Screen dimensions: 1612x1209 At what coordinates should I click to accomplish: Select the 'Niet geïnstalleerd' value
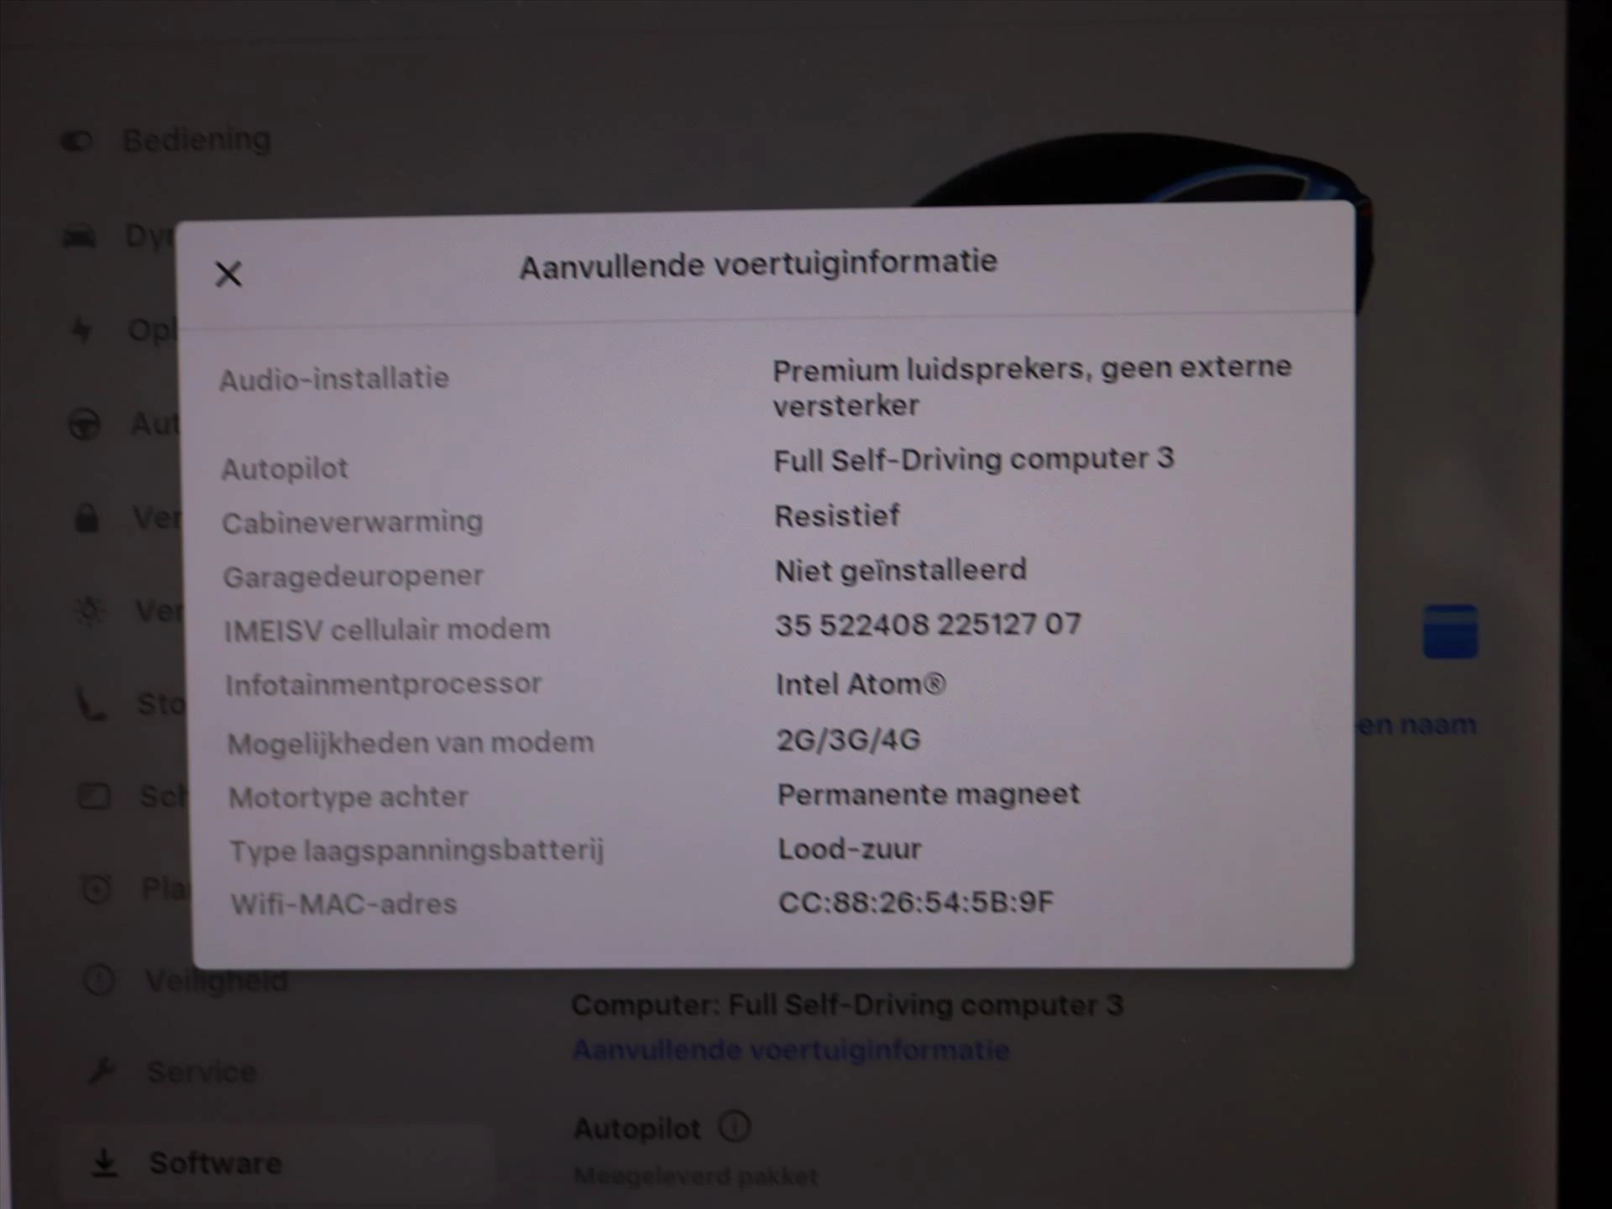coord(901,571)
